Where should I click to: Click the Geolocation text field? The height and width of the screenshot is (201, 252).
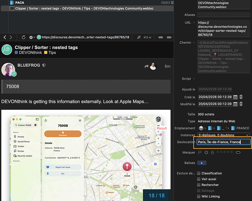point(224,142)
